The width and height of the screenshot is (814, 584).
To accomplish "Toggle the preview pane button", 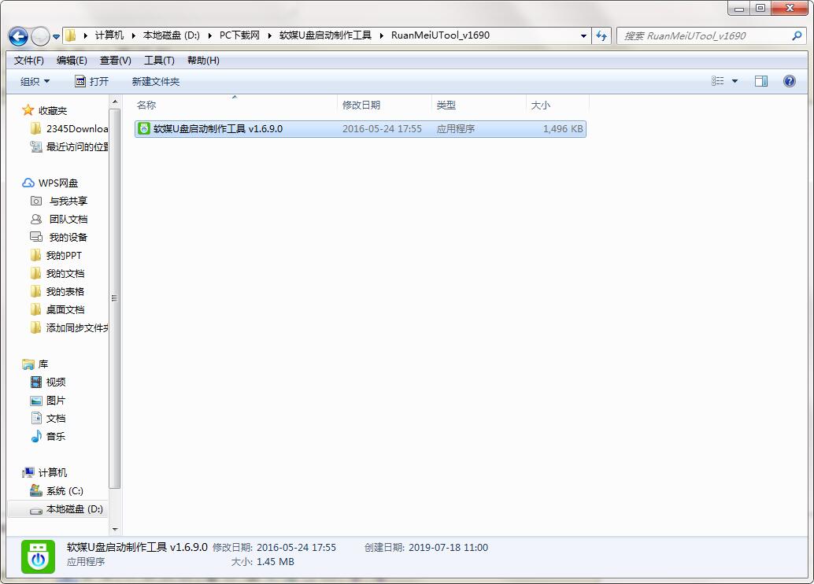I will tap(761, 81).
